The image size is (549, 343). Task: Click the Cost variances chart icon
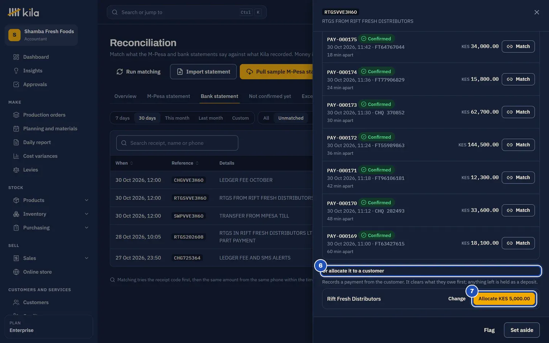[16, 156]
